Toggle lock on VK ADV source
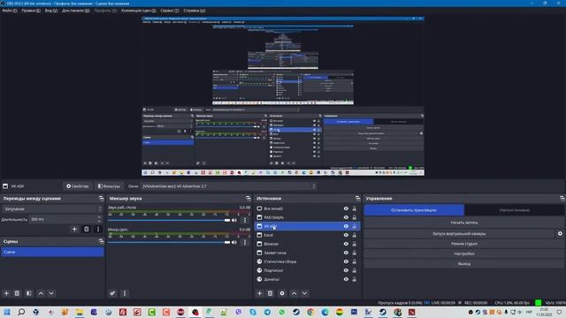Screen dimensions: 566x318 click(x=354, y=226)
